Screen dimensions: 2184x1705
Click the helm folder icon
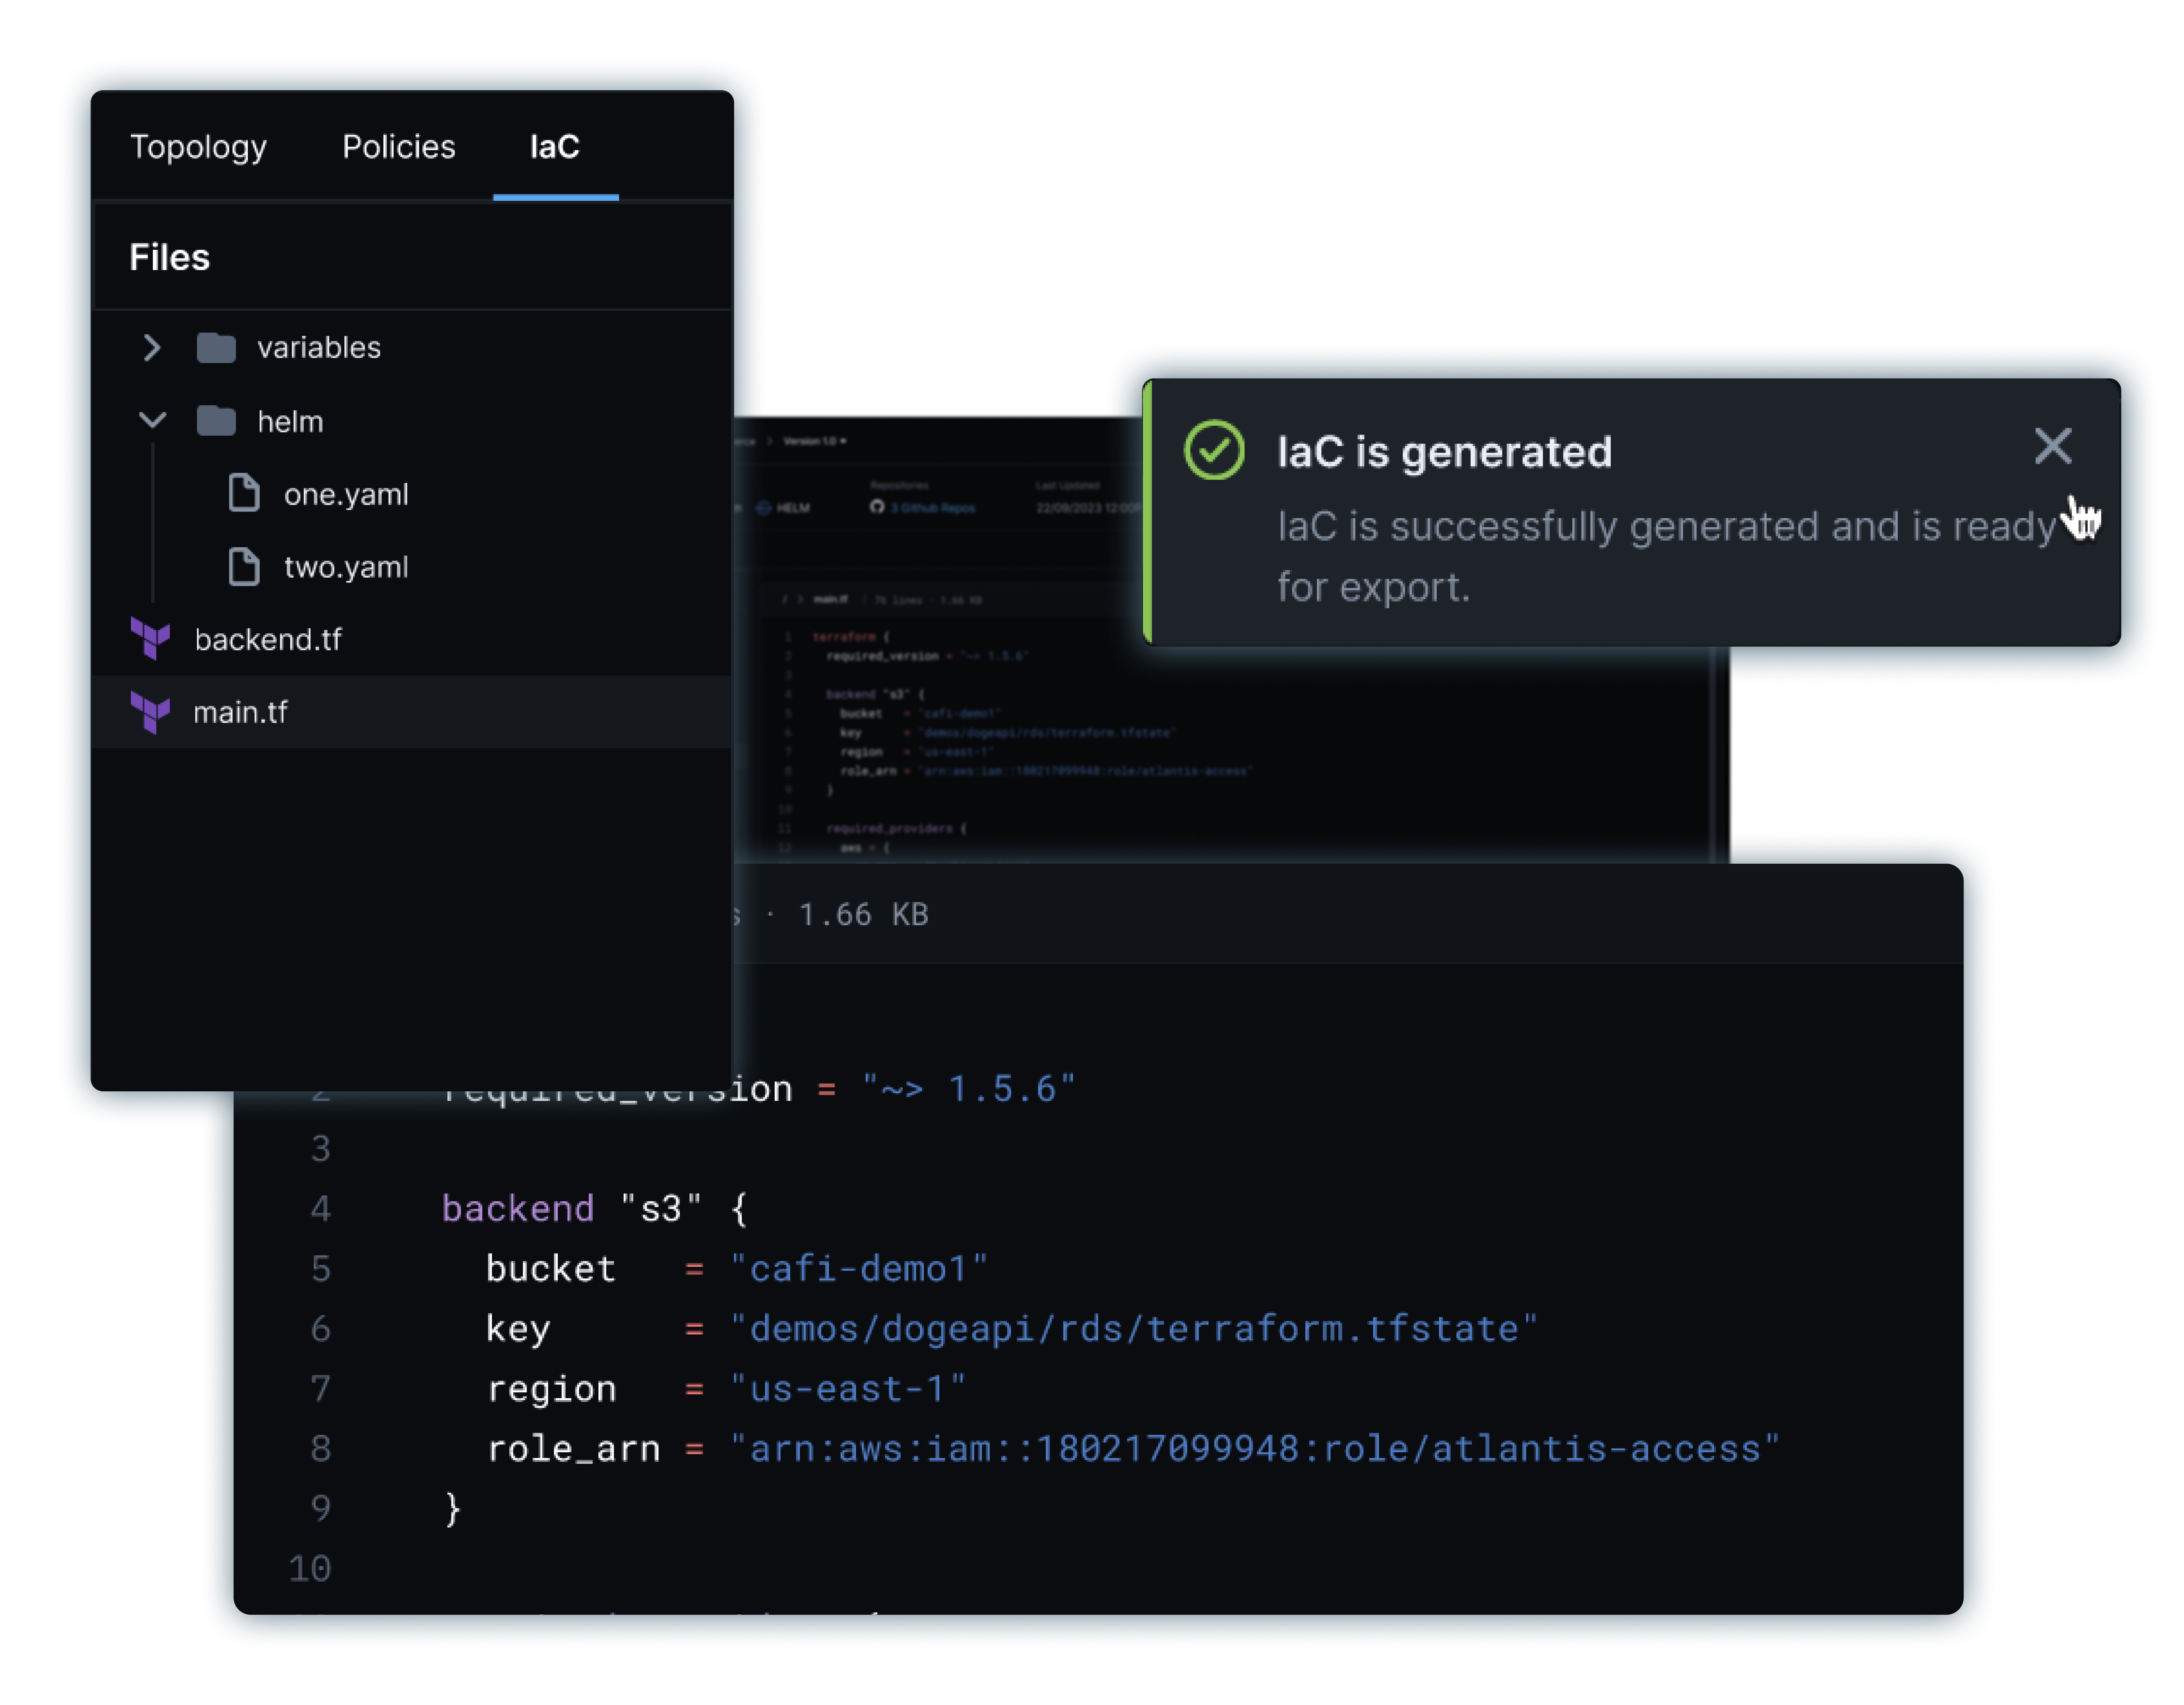[216, 421]
